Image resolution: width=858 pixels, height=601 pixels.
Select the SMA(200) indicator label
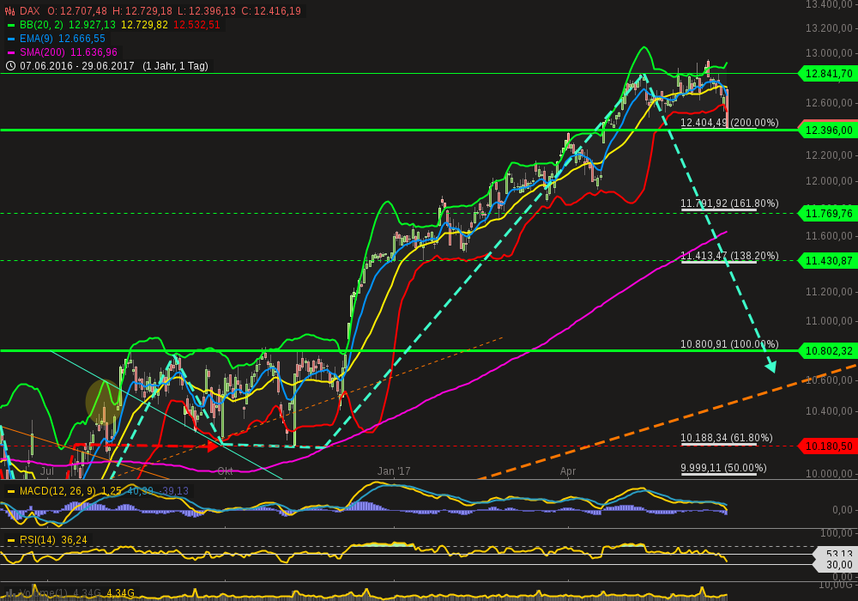(x=42, y=52)
